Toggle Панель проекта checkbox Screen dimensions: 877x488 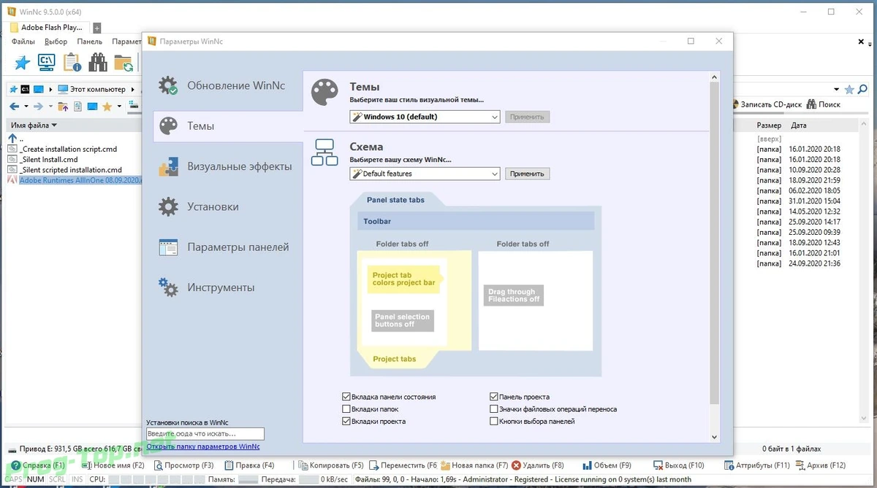pyautogui.click(x=494, y=397)
